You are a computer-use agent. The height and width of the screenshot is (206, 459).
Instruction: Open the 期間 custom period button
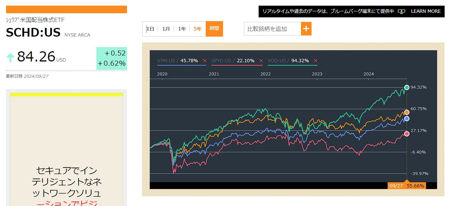[214, 29]
